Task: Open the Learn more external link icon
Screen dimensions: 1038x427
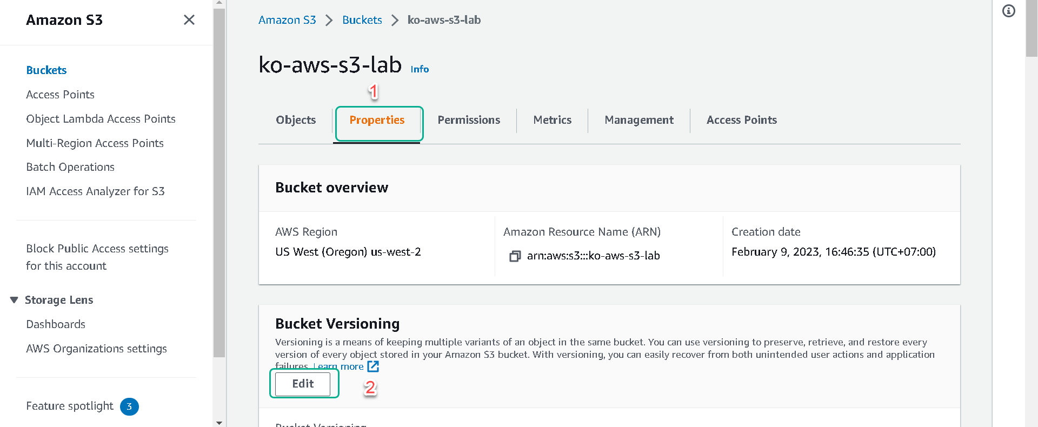Action: 373,366
